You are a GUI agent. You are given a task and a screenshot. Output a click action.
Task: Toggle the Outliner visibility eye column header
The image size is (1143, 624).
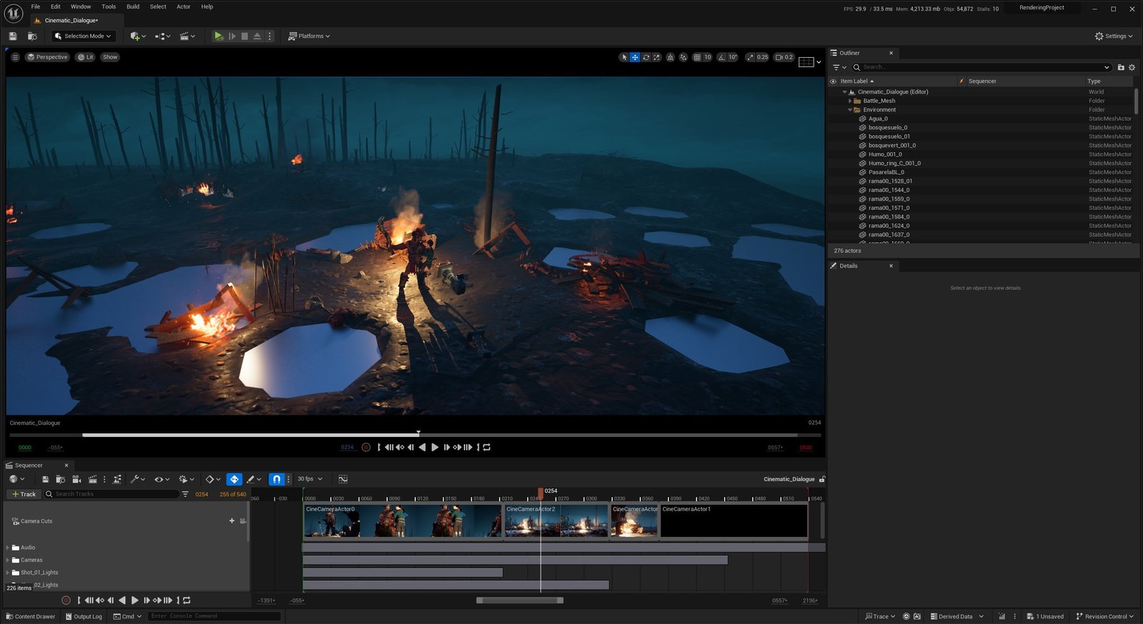[833, 81]
